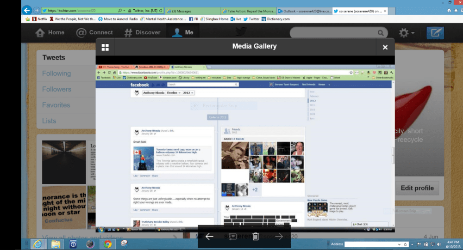Click the browser back button

click(27, 10)
